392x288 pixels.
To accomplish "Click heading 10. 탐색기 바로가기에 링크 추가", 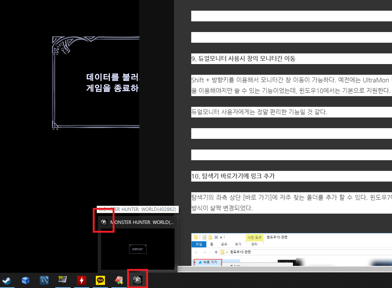I will (x=233, y=176).
